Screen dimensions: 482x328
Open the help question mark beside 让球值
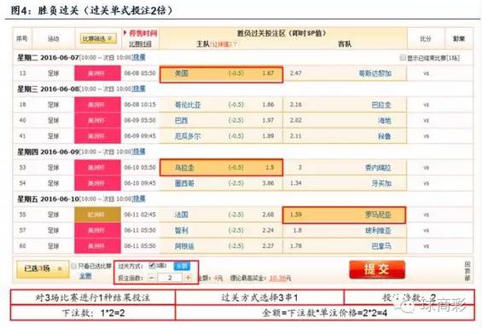click(235, 44)
